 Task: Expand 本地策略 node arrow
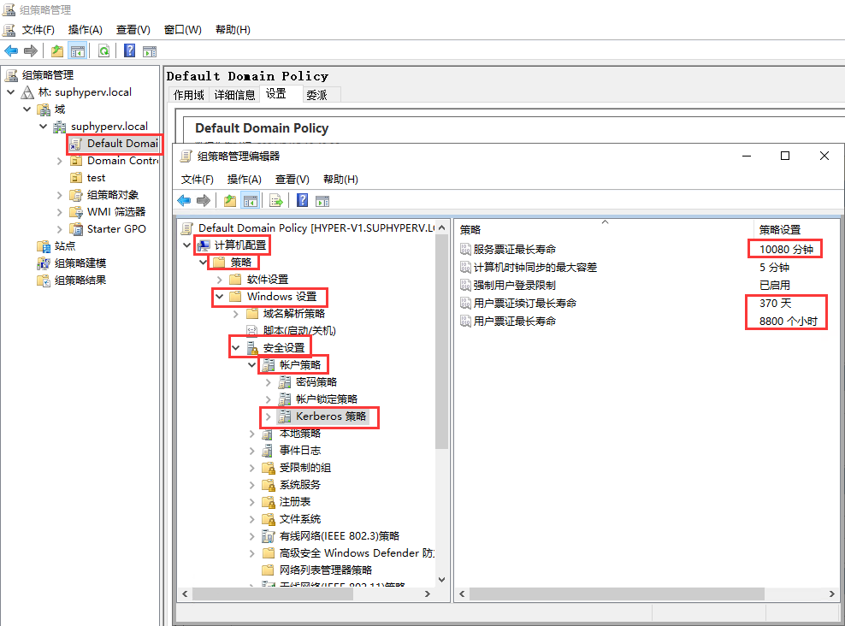tap(251, 434)
